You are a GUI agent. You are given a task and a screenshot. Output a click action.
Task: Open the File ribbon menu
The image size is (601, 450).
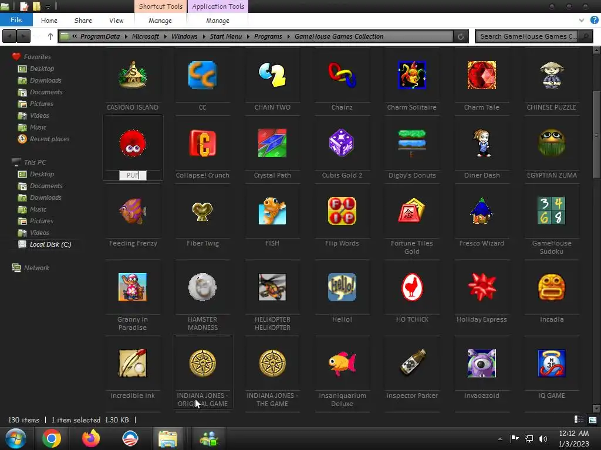[16, 20]
